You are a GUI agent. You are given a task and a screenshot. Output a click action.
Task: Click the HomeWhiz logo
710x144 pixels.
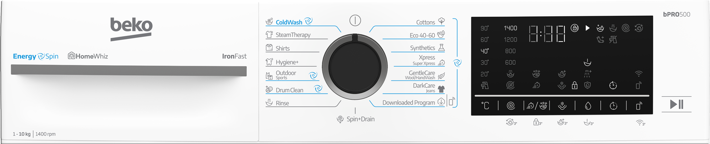(x=88, y=56)
